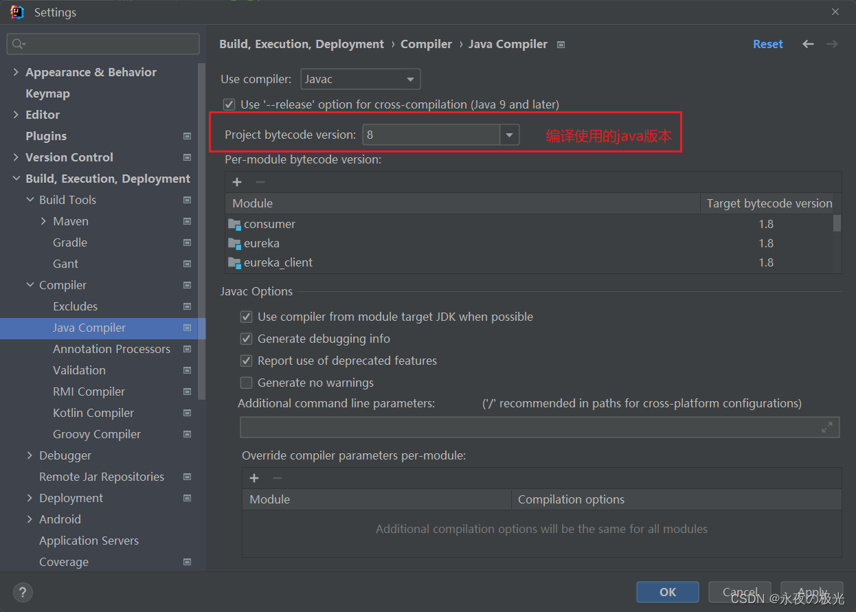The width and height of the screenshot is (856, 612).
Task: Expand Appearance & Behavior section
Action: (x=15, y=72)
